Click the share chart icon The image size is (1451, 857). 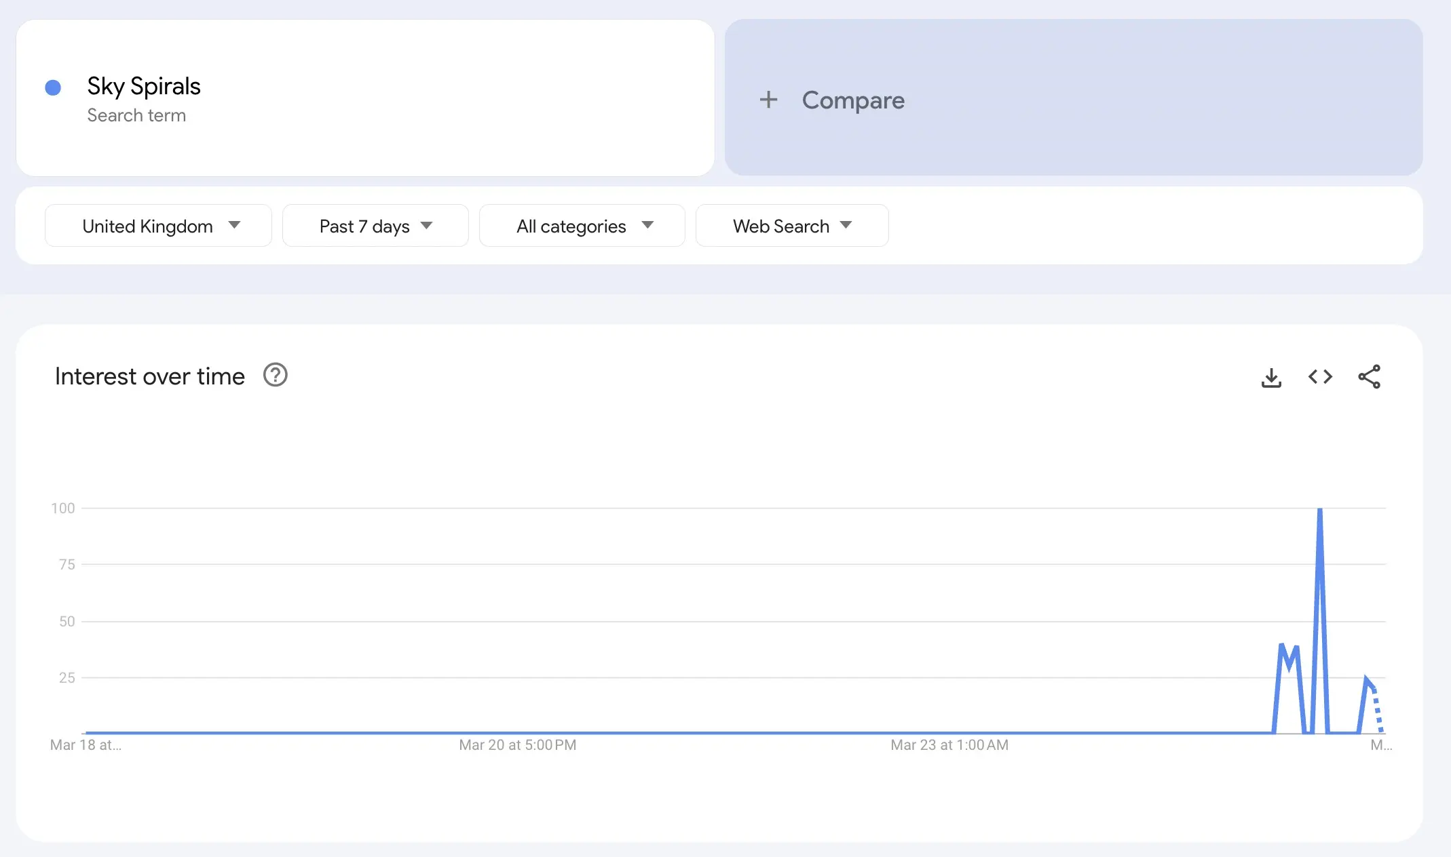point(1369,377)
